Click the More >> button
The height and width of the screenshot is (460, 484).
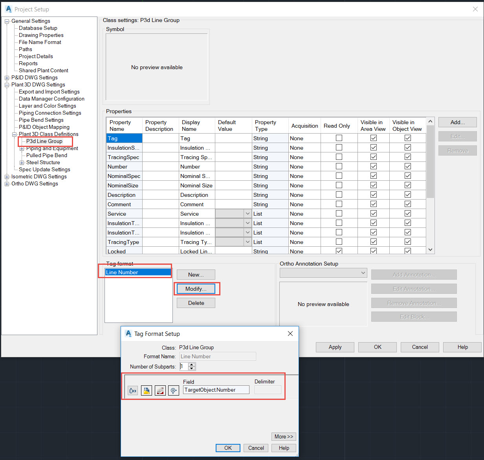[284, 436]
